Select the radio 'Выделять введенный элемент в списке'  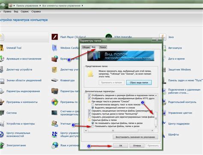pyautogui.click(x=93, y=107)
